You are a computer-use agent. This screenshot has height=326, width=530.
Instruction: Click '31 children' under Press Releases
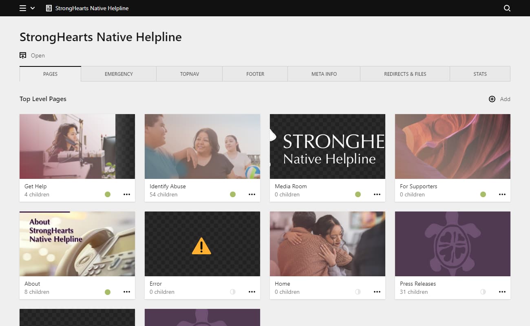click(414, 292)
